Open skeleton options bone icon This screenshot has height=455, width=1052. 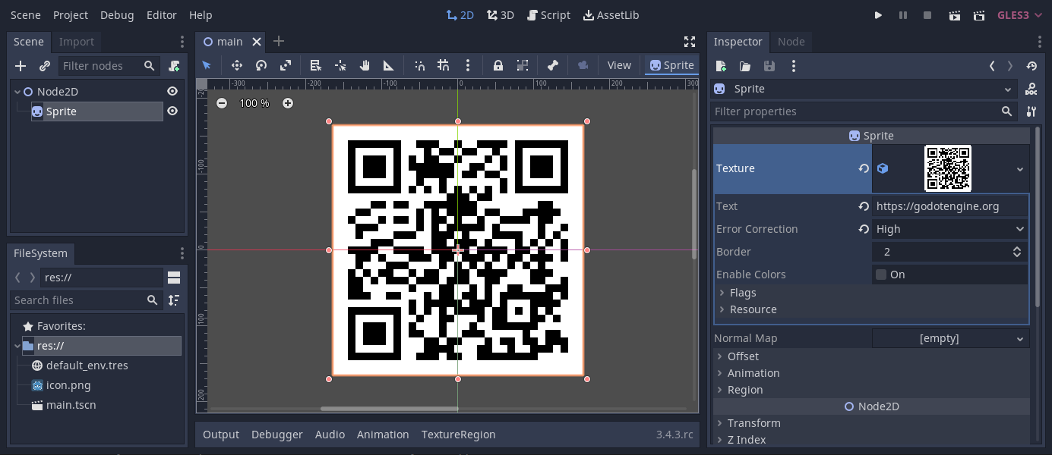pyautogui.click(x=553, y=65)
